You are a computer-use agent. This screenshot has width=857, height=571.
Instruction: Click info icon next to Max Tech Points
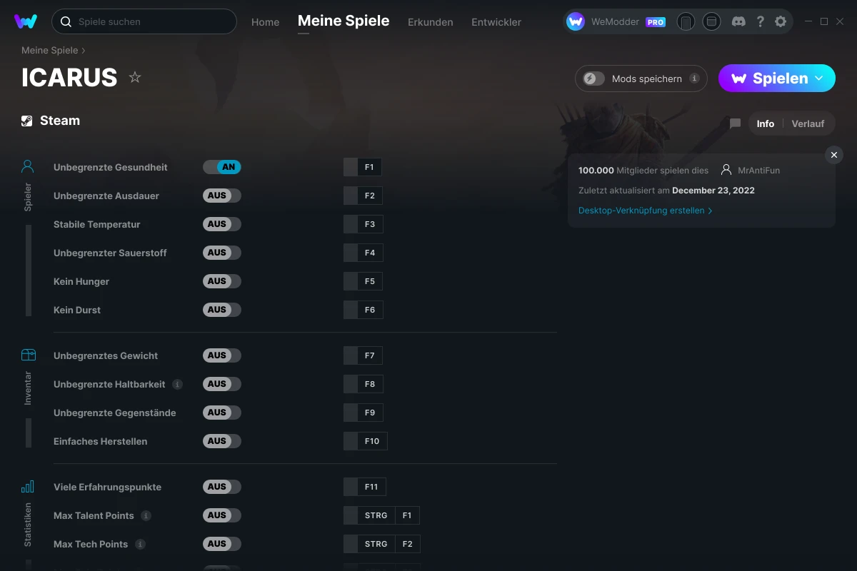coord(141,544)
